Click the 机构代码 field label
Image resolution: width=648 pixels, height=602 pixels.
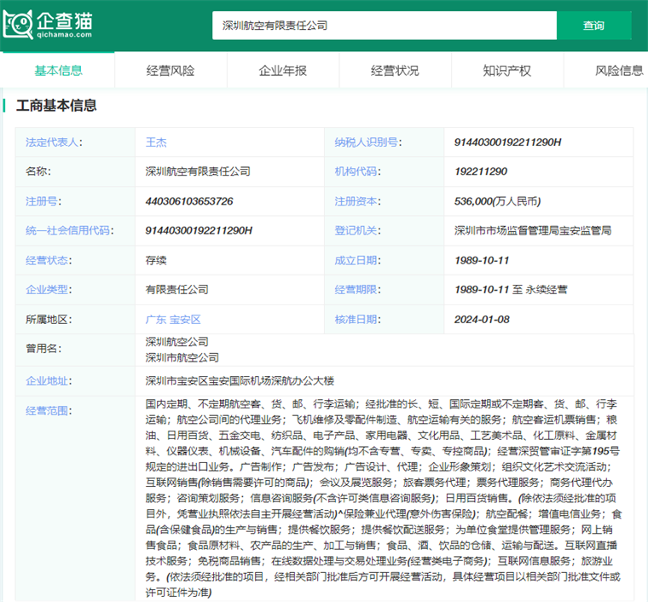(357, 171)
